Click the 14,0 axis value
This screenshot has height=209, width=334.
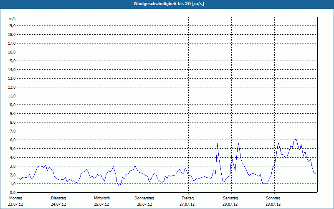tap(12, 69)
